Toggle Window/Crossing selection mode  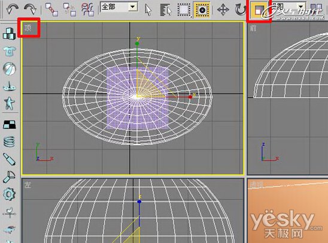[202, 10]
